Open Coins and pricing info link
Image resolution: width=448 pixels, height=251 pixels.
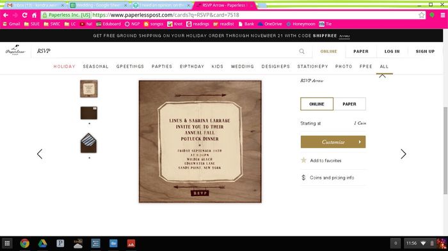332,178
